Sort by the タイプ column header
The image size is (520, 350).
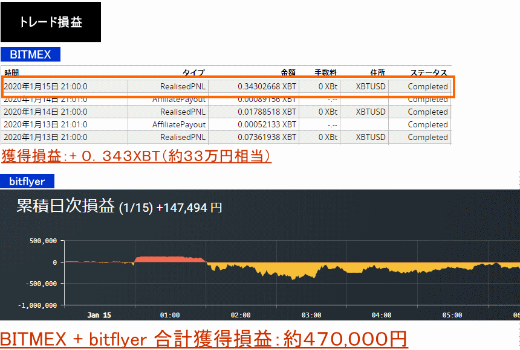pyautogui.click(x=193, y=73)
